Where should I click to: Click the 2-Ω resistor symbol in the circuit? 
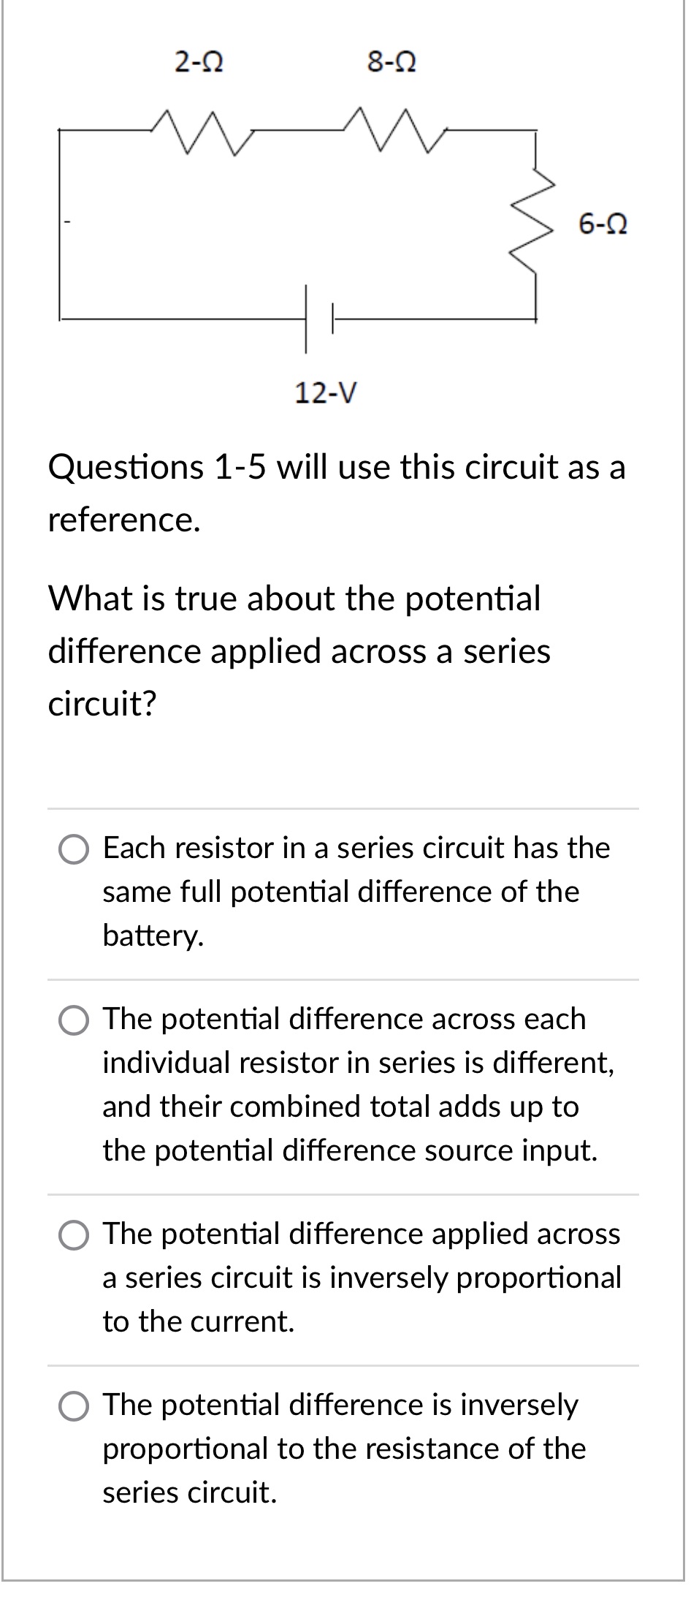(199, 132)
